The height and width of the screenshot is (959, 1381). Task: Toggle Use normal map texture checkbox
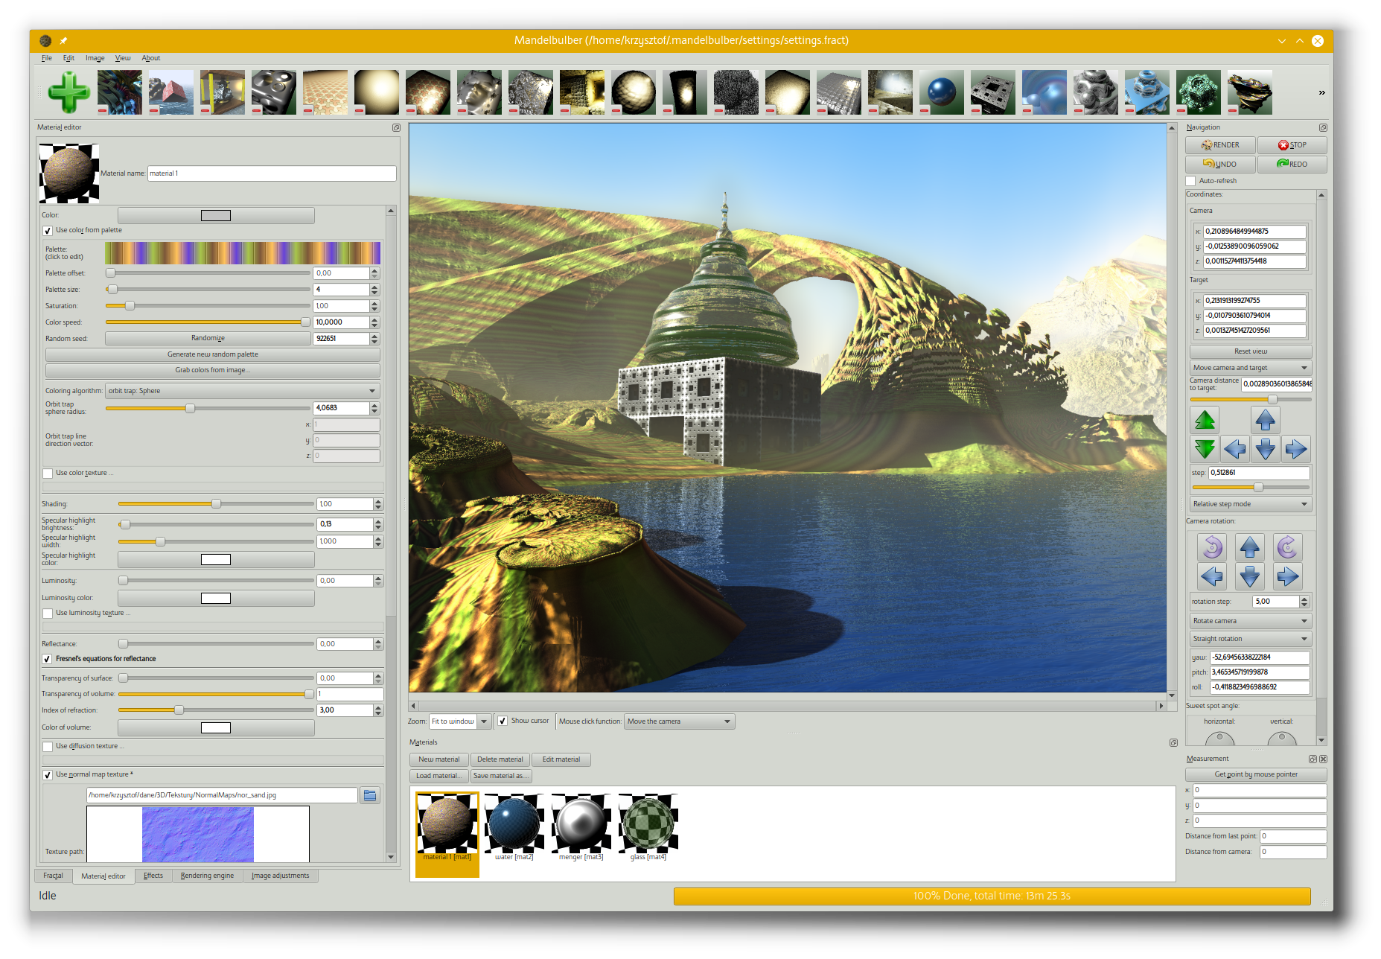pyautogui.click(x=48, y=775)
